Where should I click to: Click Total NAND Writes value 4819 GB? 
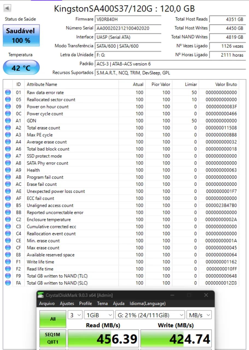228,37
